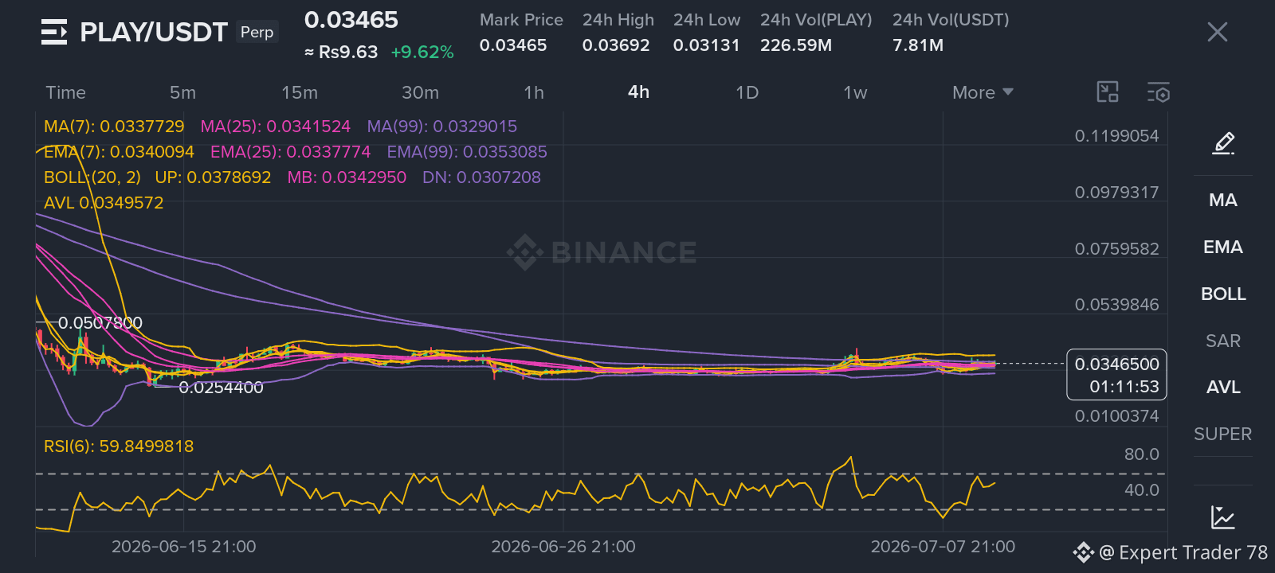Select the 4h interval tab
This screenshot has width=1275, height=573.
tap(639, 92)
